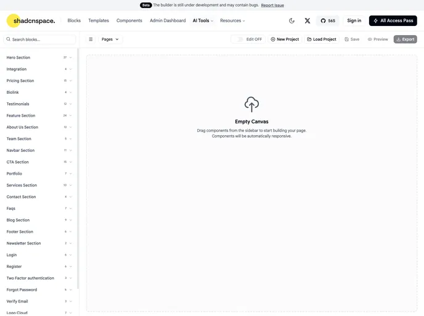
Task: Switch to dark mode with moon icon
Action: click(291, 20)
